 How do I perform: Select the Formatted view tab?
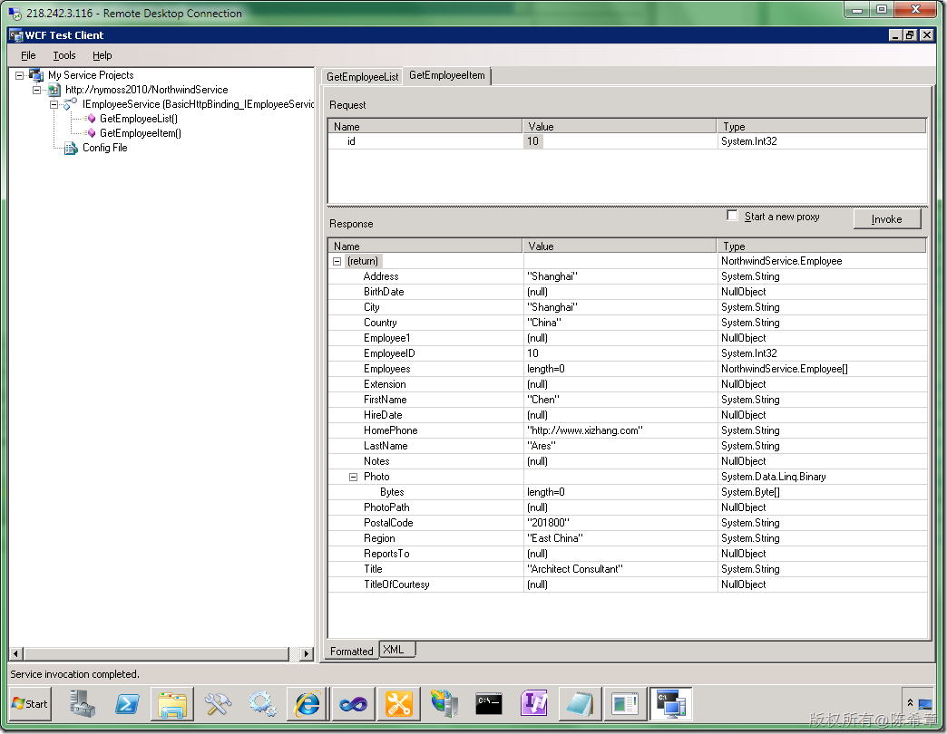[x=352, y=652]
